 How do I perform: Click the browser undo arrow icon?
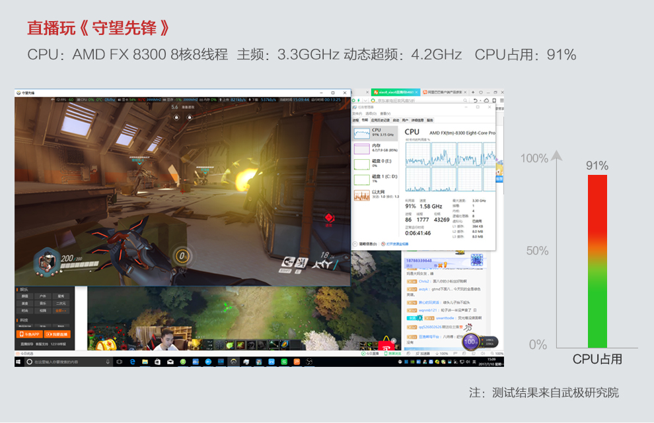coord(476,100)
